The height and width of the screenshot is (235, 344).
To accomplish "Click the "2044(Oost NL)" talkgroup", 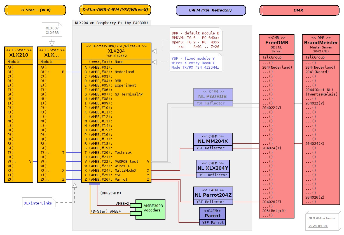I will tap(319, 90).
